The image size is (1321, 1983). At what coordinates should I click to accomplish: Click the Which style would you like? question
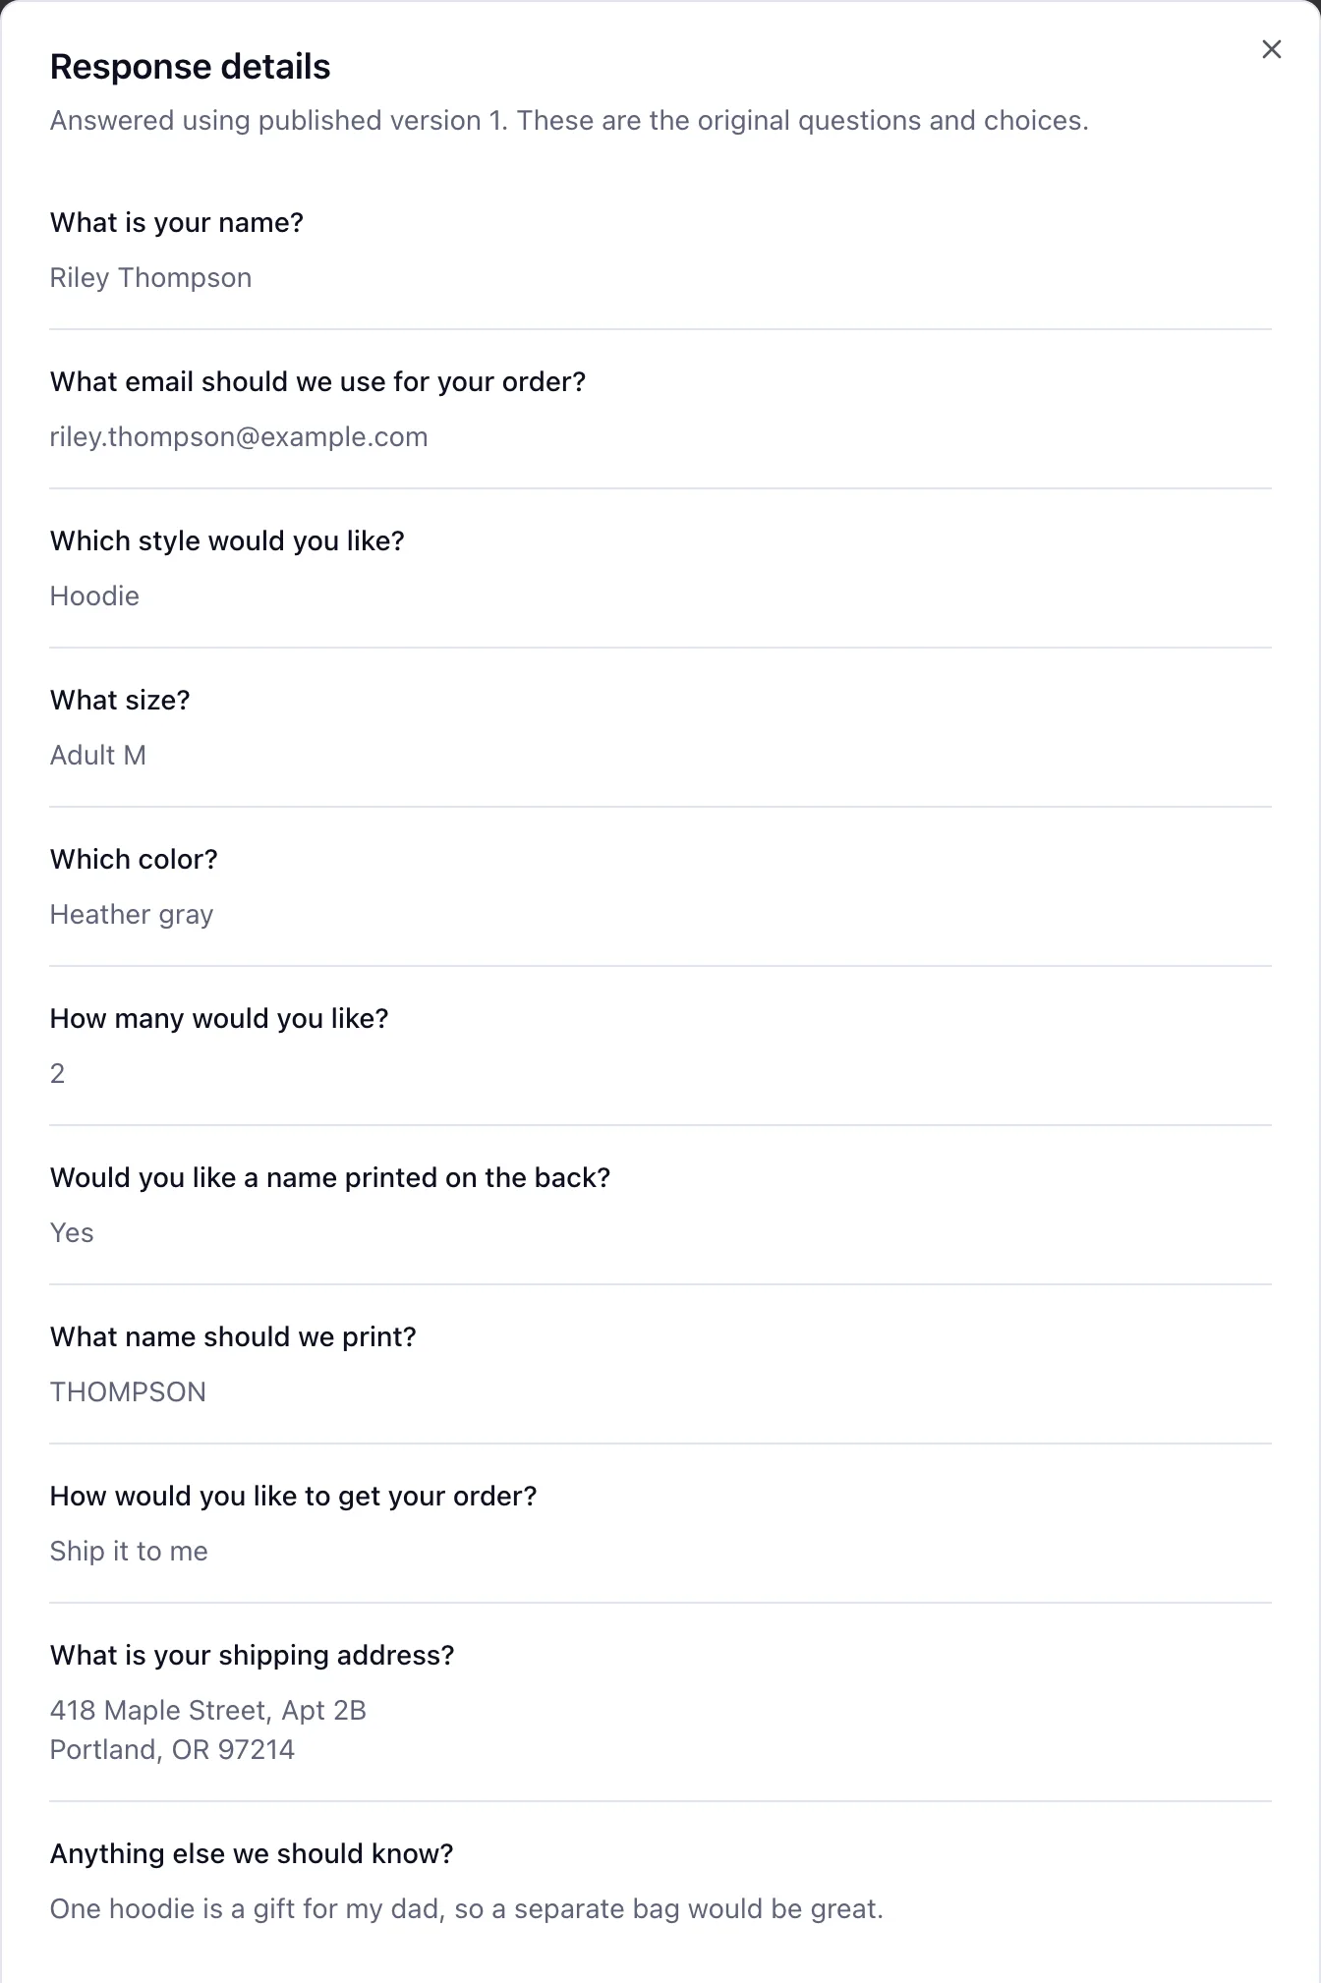[227, 541]
